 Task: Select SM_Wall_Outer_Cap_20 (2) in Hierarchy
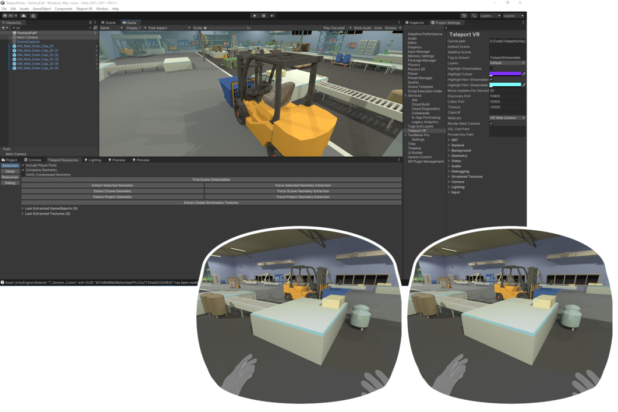[37, 55]
